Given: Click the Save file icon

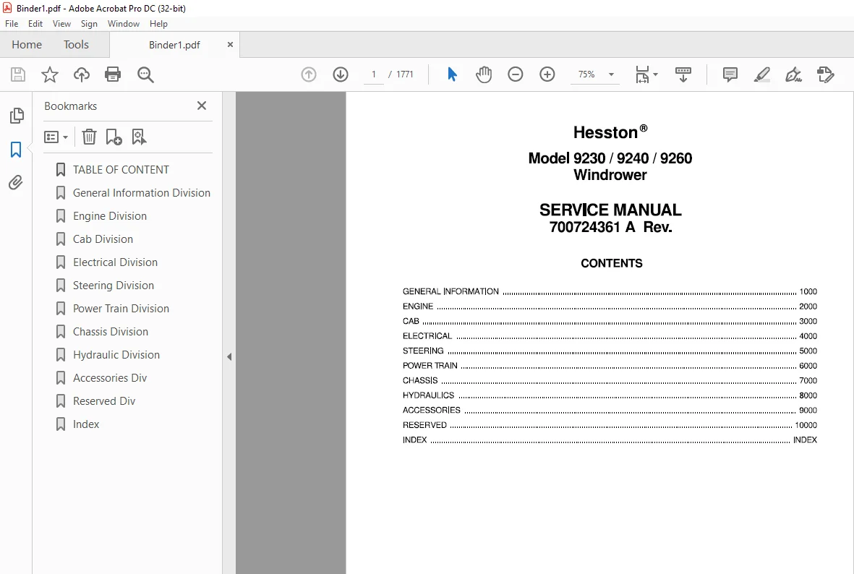Looking at the screenshot, I should coord(18,74).
